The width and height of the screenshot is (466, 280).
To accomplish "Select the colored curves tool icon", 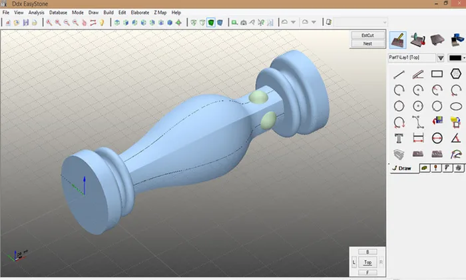I will click(x=456, y=154).
